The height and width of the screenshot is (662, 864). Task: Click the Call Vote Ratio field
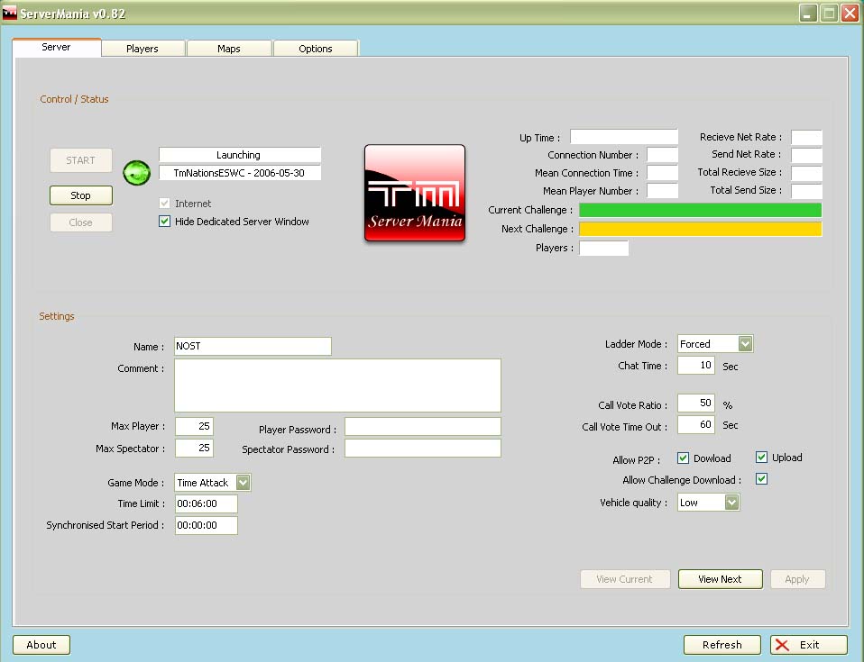click(x=696, y=403)
